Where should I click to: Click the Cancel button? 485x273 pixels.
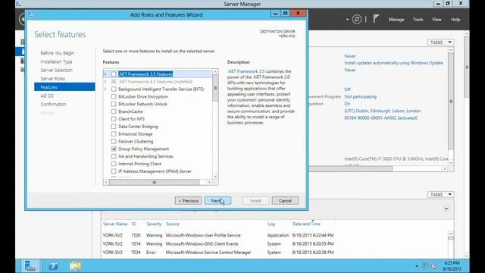point(285,200)
